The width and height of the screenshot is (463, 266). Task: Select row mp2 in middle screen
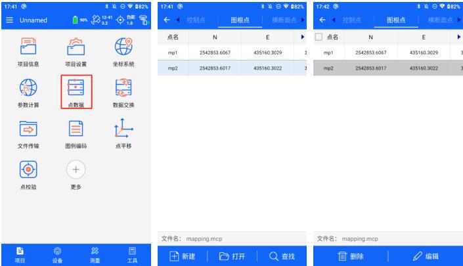coord(232,68)
